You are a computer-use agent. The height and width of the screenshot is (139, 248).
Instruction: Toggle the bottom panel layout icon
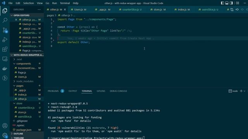[x=227, y=3]
